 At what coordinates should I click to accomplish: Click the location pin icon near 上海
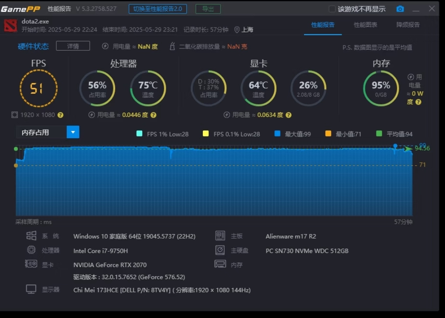(237, 30)
